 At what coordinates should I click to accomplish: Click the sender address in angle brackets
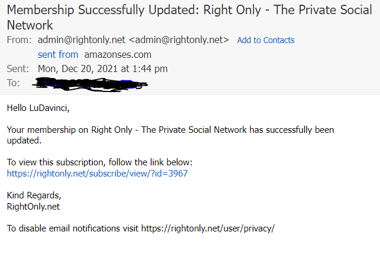[x=179, y=40]
